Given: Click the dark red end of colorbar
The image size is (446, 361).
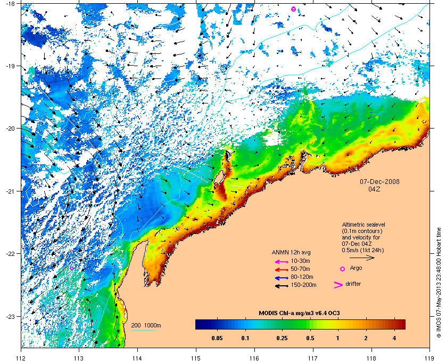Looking at the screenshot, I should point(401,324).
